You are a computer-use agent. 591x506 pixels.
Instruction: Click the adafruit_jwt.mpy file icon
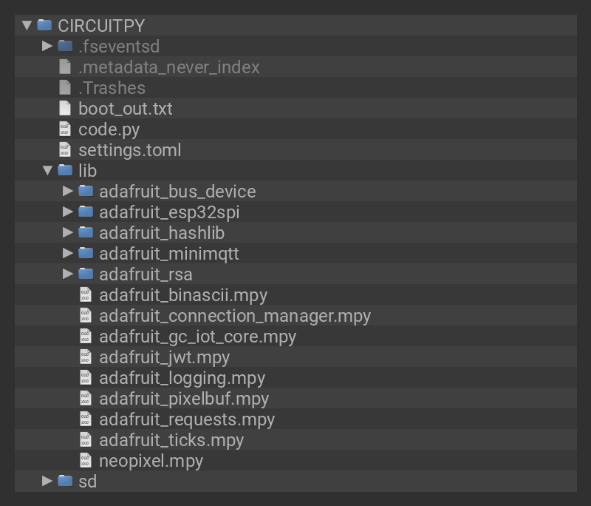coord(86,357)
